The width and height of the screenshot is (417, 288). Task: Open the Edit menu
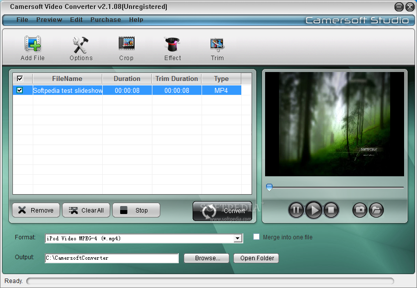(x=76, y=20)
